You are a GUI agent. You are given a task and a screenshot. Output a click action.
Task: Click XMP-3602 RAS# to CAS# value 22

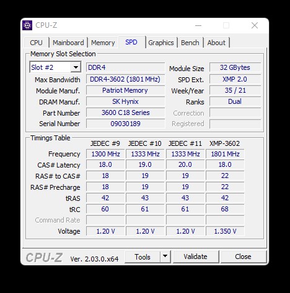coord(225,176)
